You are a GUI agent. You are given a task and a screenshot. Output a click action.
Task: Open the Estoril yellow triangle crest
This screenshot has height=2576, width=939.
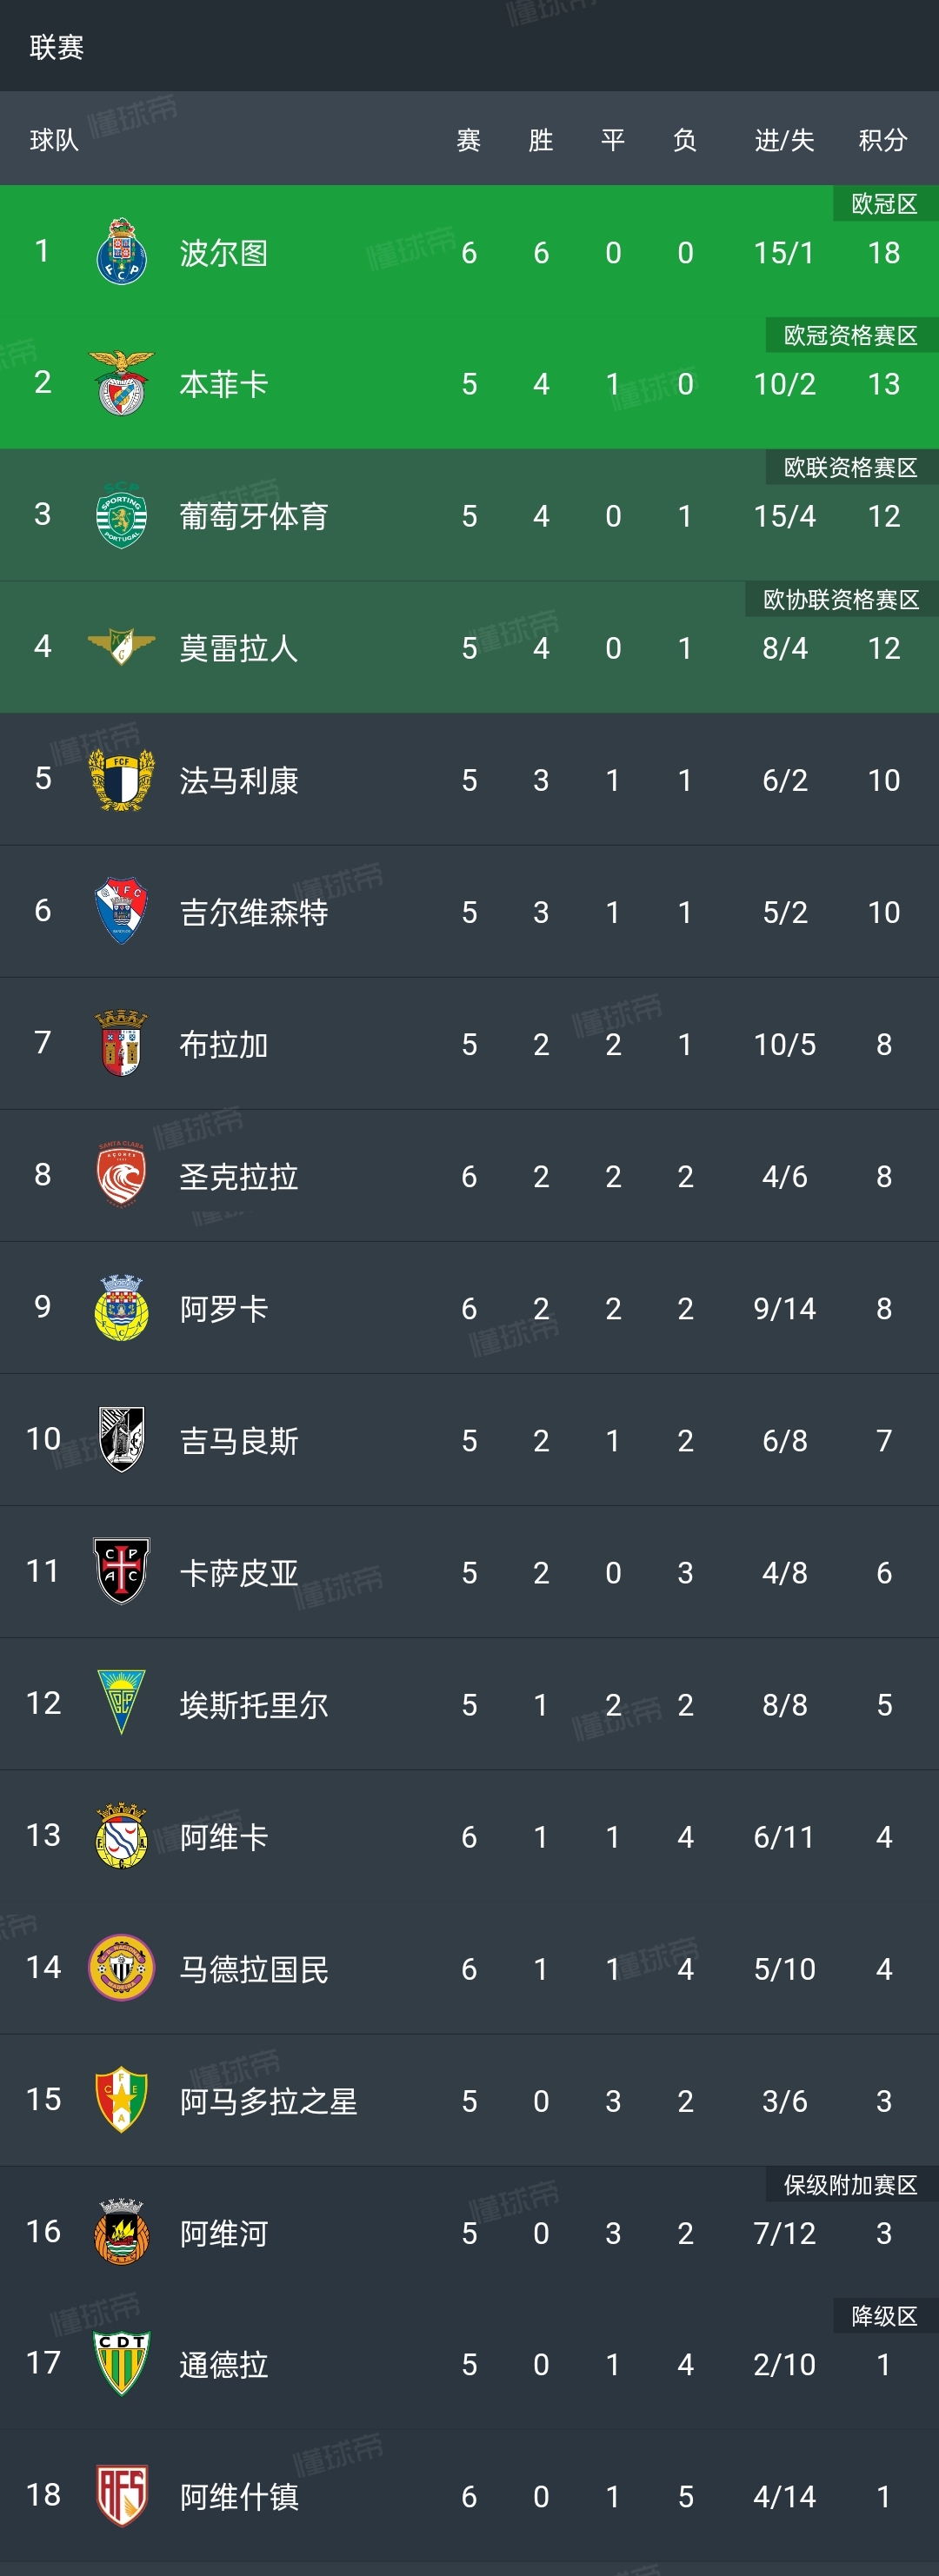coord(121,1703)
